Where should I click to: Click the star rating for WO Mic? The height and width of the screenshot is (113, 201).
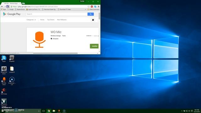(90, 36)
